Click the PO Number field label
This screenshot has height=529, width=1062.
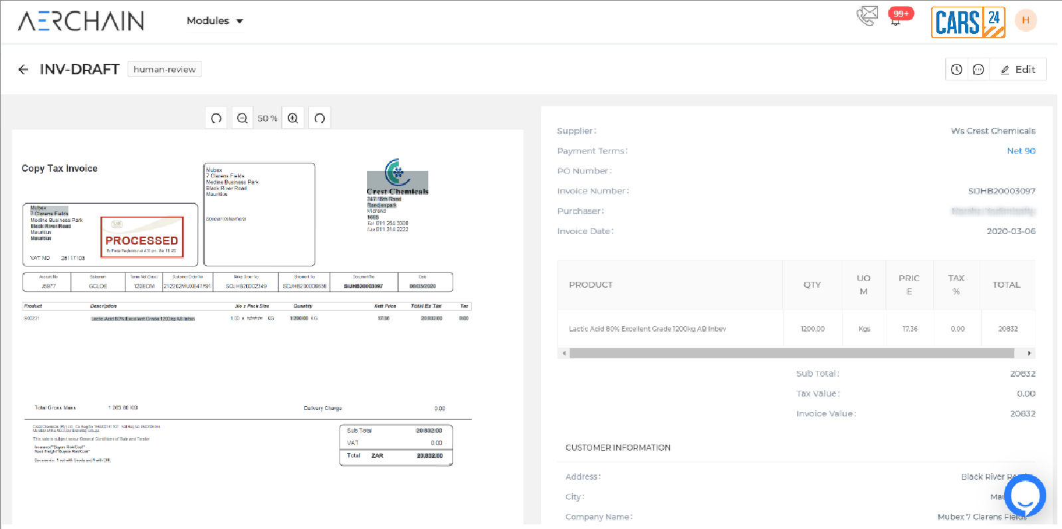point(585,171)
